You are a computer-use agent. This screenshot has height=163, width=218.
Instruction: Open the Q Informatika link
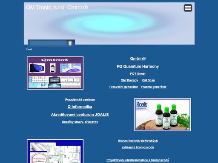(80, 107)
